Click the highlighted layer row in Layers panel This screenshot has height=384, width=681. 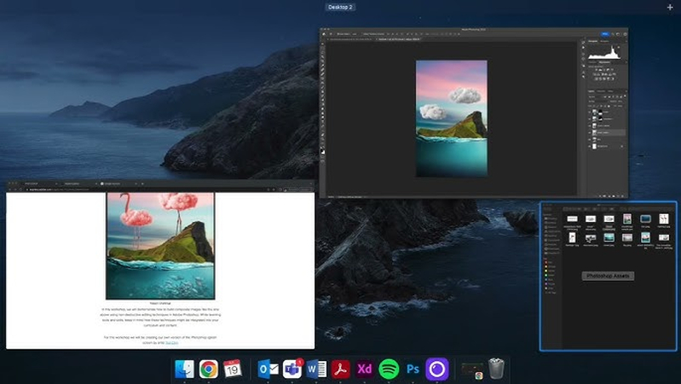pos(606,132)
